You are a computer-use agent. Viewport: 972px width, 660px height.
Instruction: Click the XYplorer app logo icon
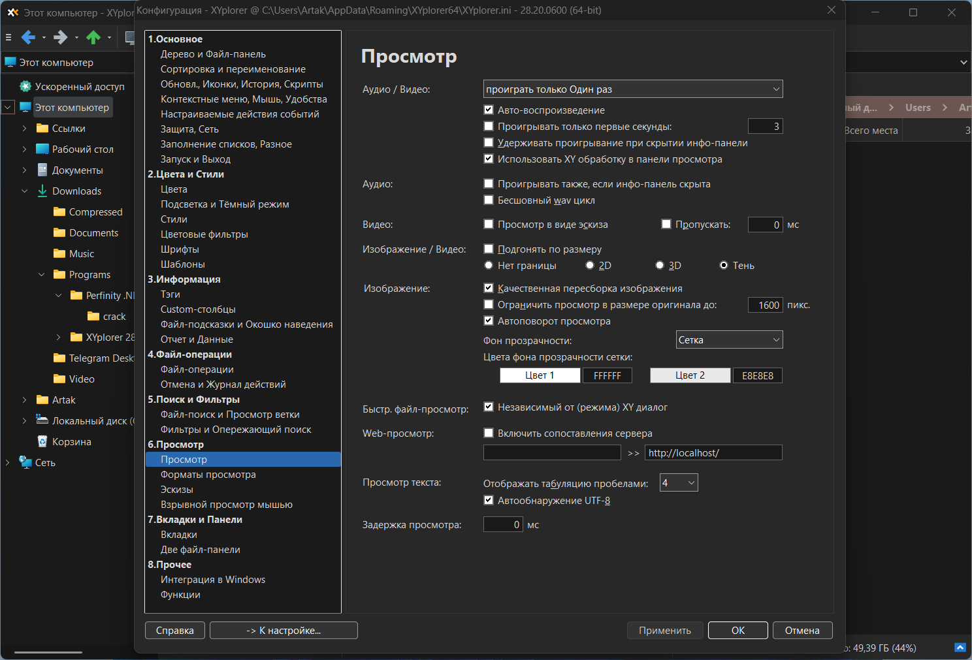[x=12, y=12]
